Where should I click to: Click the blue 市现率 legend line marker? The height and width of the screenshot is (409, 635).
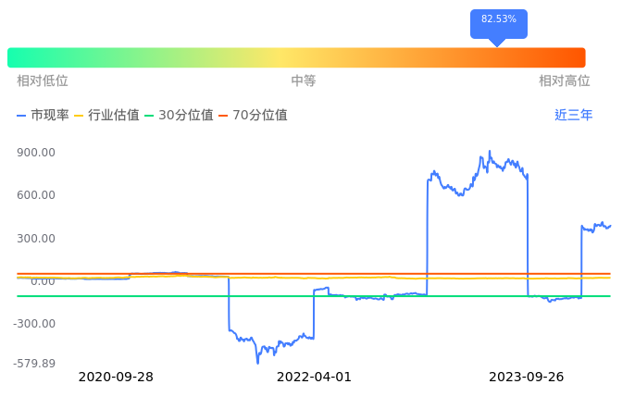(22, 116)
